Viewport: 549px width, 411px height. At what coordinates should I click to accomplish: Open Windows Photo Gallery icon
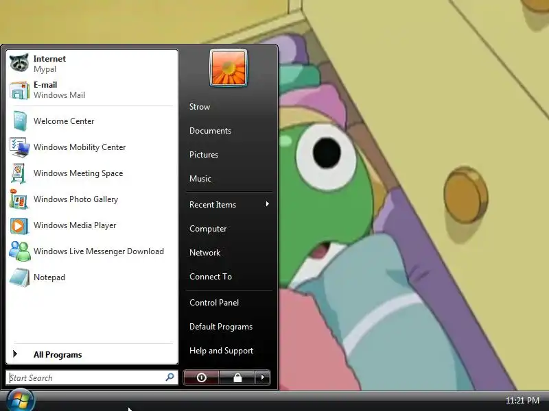pos(19,199)
